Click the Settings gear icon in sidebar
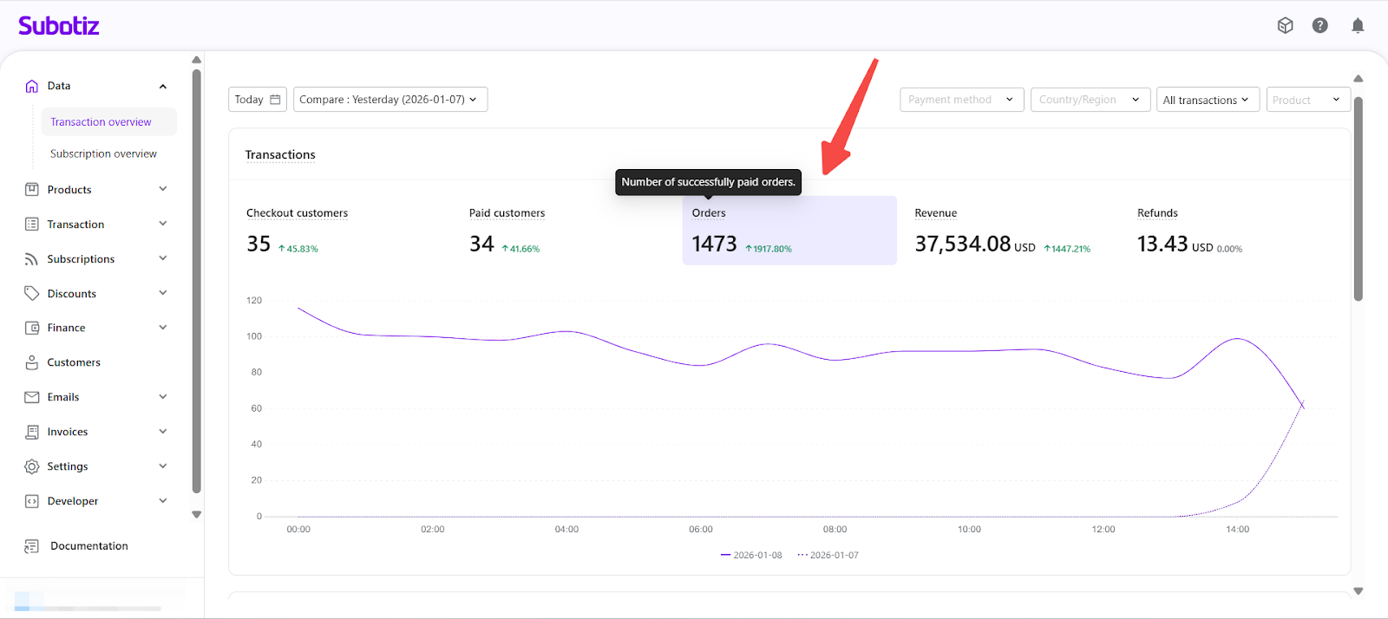1388x619 pixels. tap(32, 466)
